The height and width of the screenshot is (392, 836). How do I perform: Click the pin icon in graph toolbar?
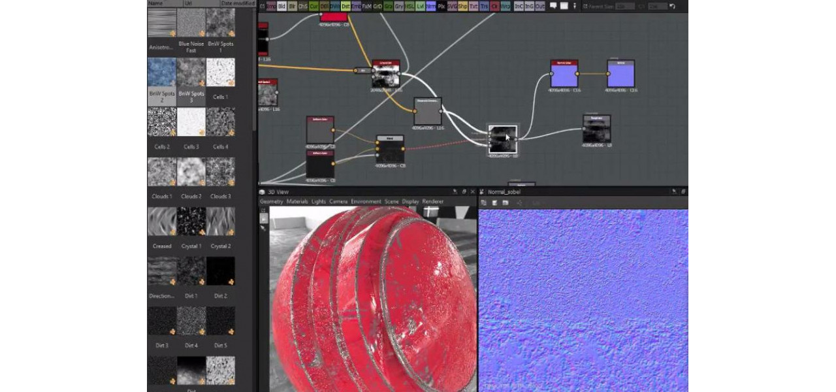coord(573,6)
